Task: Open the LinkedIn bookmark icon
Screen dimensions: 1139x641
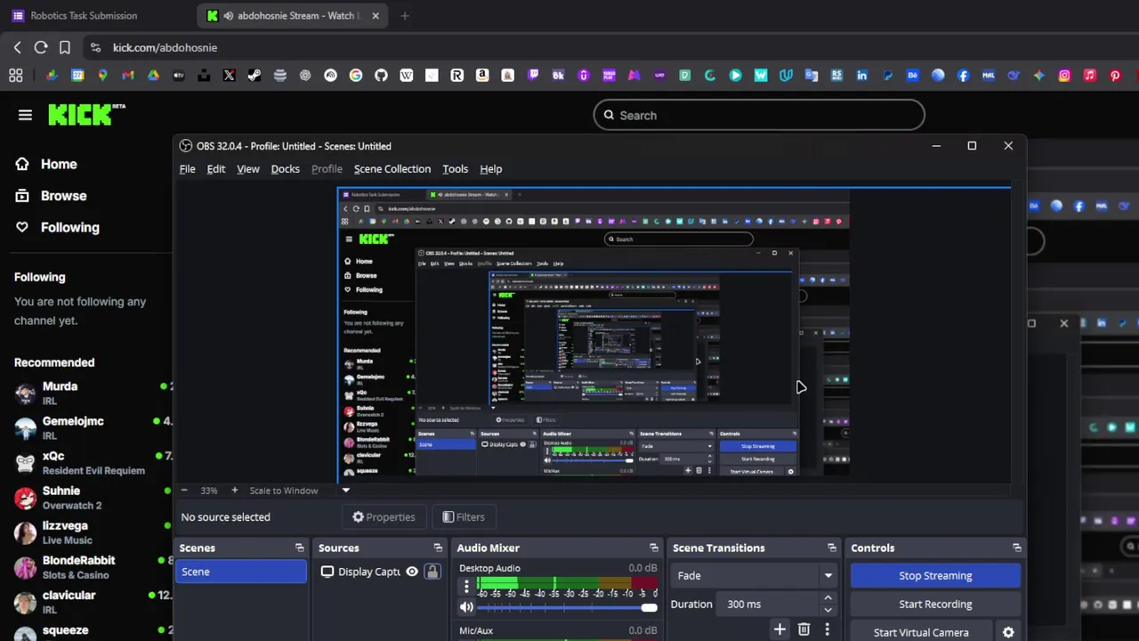Action: pos(861,76)
